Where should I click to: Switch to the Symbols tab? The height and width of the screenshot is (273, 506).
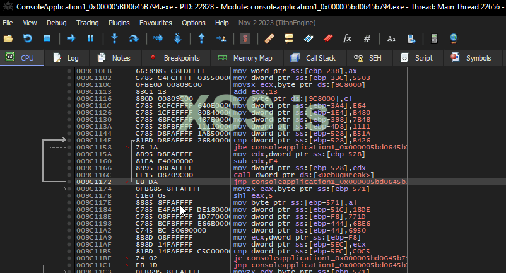(473, 58)
